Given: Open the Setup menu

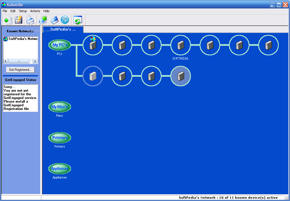Looking at the screenshot, I should pos(23,11).
